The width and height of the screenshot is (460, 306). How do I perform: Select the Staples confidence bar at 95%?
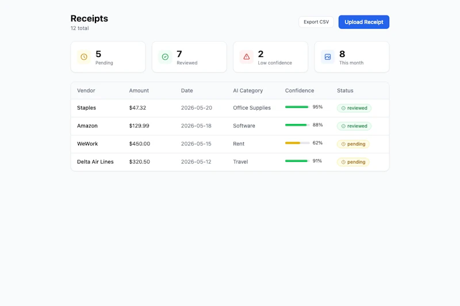click(x=297, y=107)
